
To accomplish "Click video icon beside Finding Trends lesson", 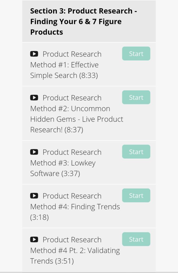I will pos(34,196).
